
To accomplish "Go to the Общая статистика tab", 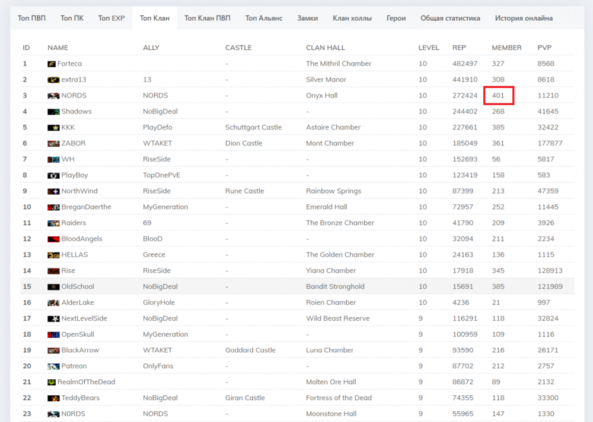I will 450,18.
